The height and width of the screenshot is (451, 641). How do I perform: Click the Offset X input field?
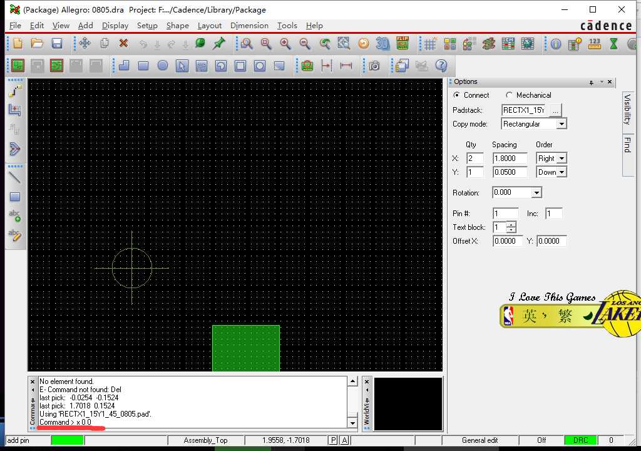click(508, 241)
